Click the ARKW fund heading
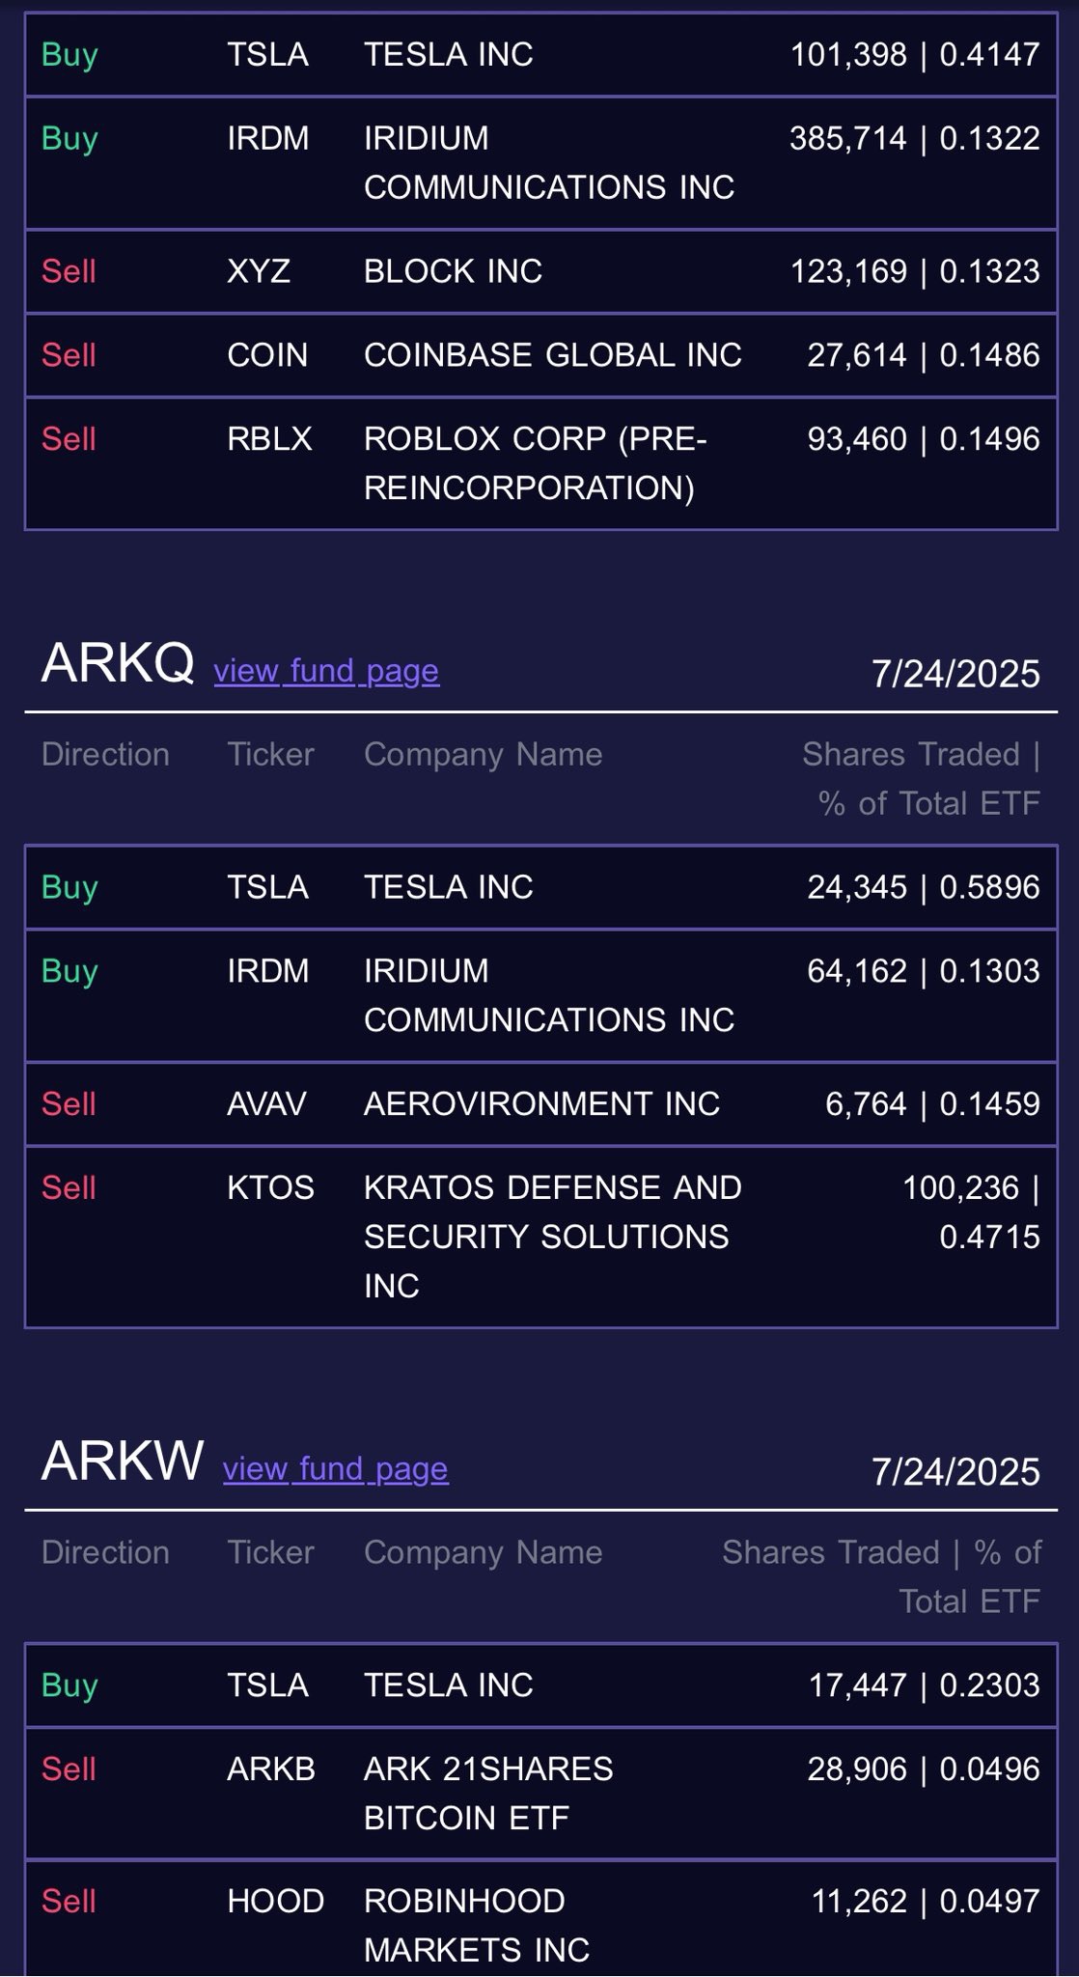The width and height of the screenshot is (1079, 1977). point(123,1461)
